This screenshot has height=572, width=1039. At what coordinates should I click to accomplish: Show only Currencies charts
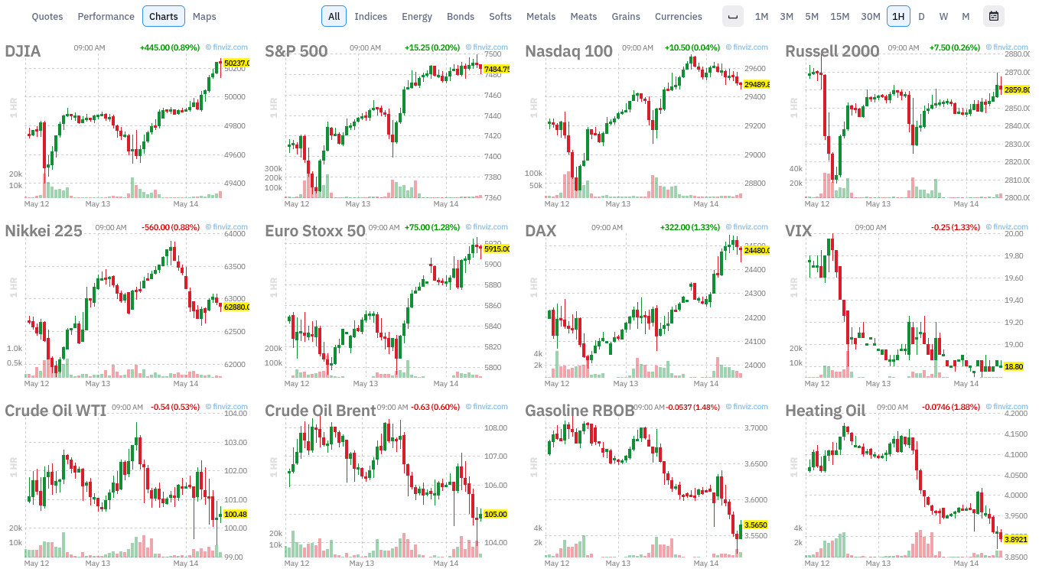coord(679,16)
